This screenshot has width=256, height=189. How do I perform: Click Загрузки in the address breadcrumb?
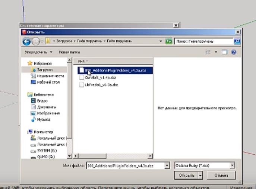pyautogui.click(x=64, y=41)
